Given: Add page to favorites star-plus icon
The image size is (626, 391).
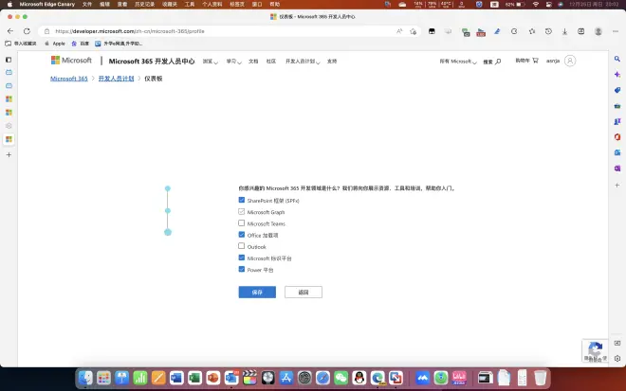Looking at the screenshot, I should click(414, 31).
